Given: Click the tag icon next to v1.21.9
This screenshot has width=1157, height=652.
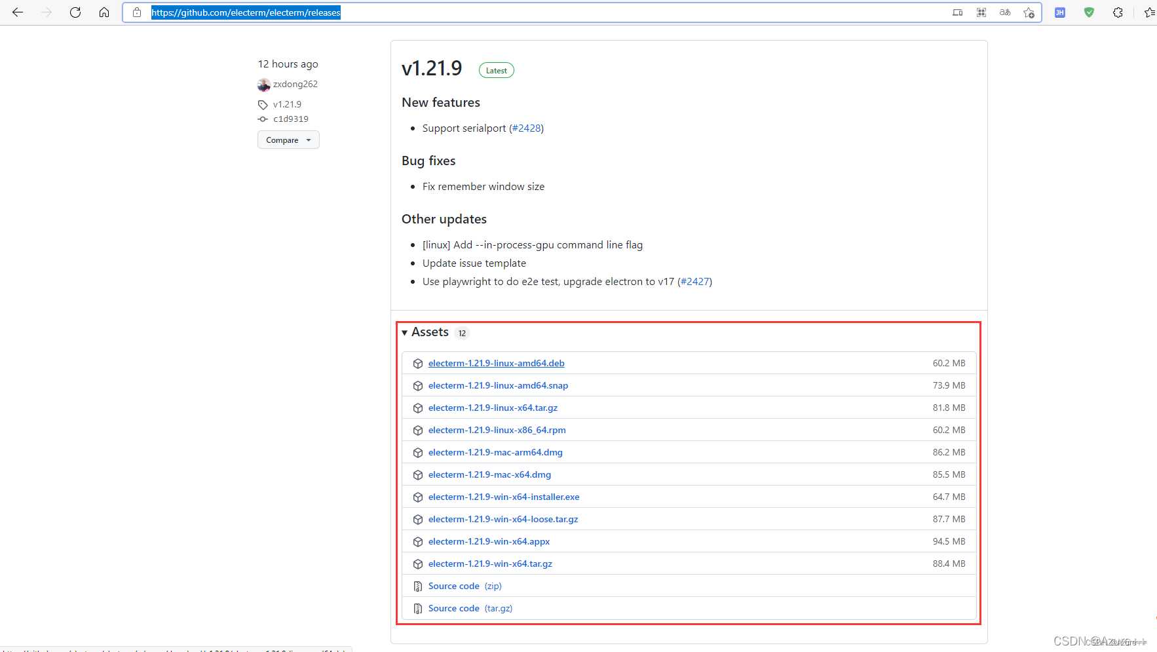Looking at the screenshot, I should [263, 105].
